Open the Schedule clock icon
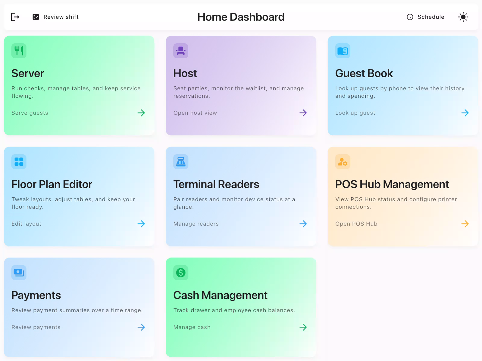This screenshot has height=361, width=482. (410, 17)
